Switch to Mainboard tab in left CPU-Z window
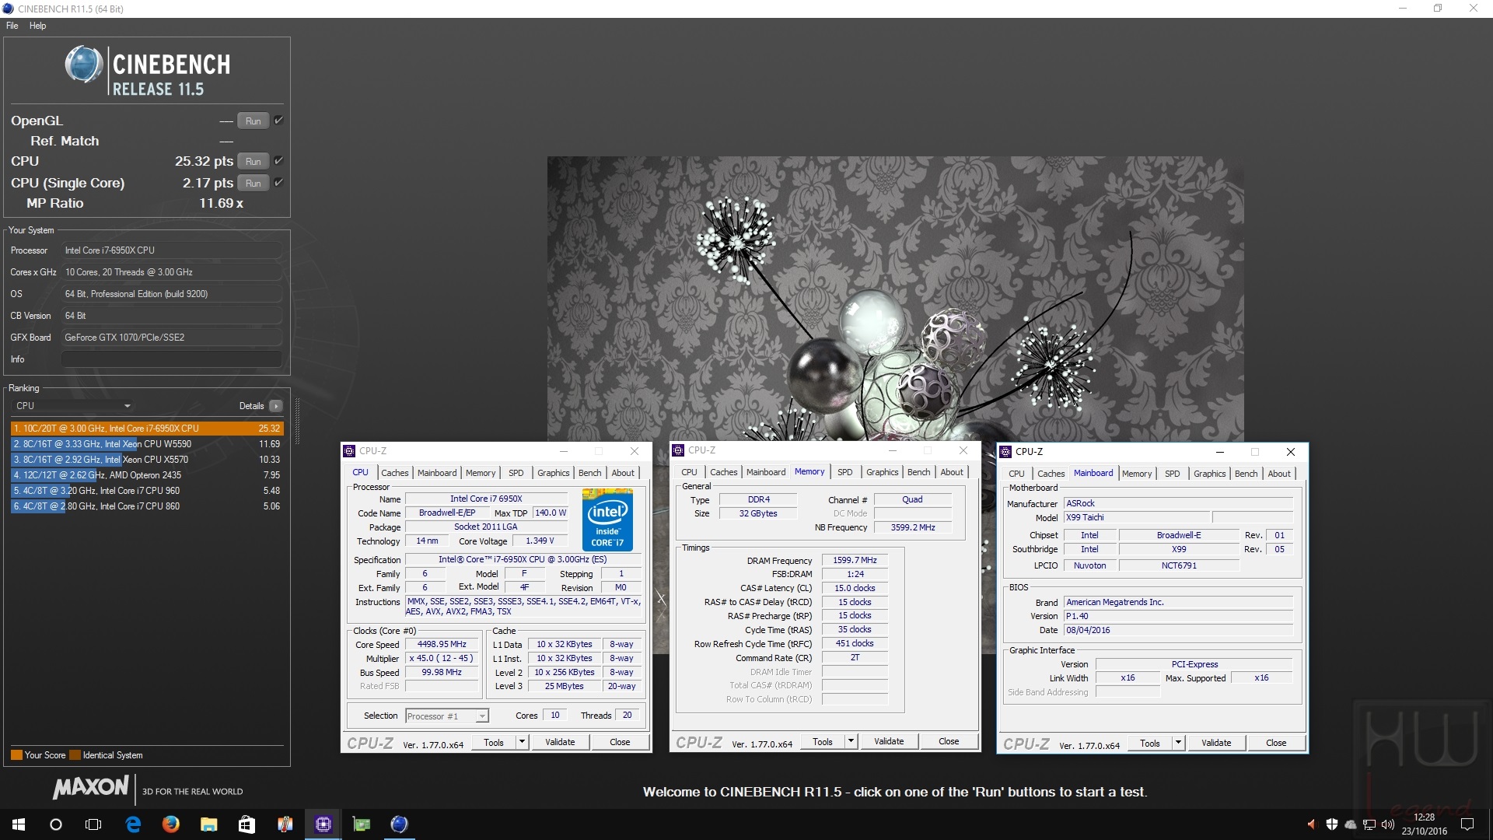 [x=437, y=473]
